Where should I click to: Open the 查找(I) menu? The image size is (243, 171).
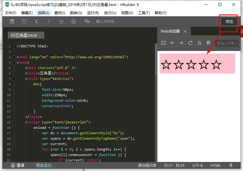[x=59, y=13]
